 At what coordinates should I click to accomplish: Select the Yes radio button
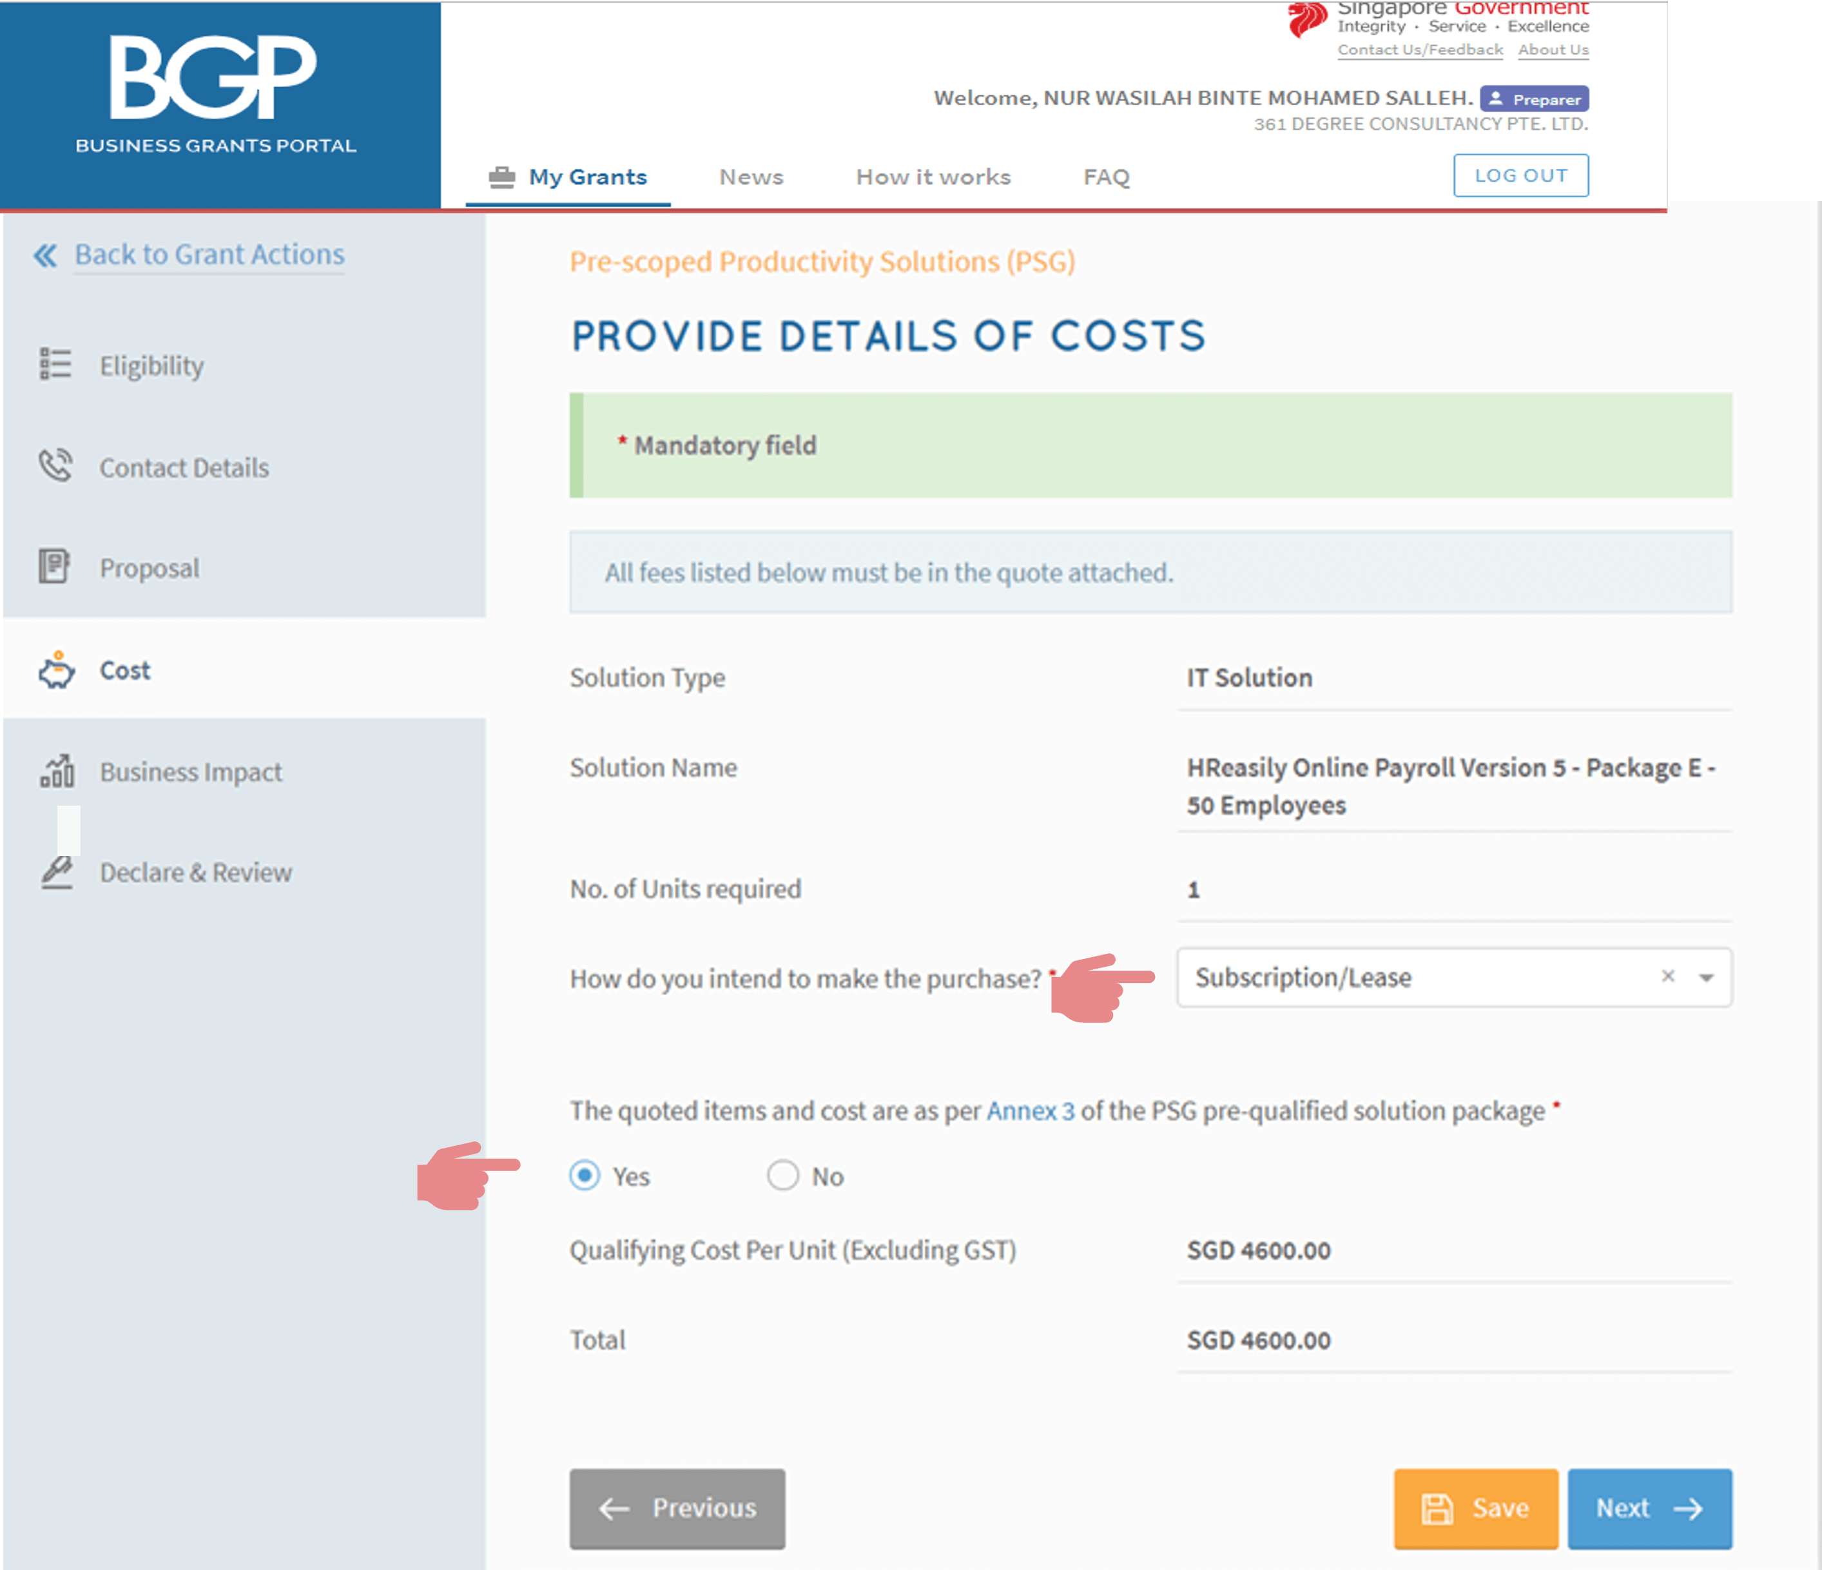(x=585, y=1175)
